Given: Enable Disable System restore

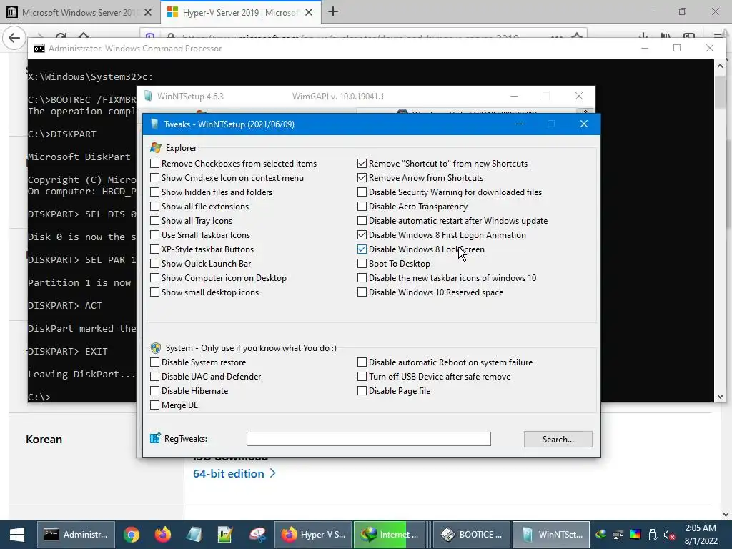Looking at the screenshot, I should (154, 362).
